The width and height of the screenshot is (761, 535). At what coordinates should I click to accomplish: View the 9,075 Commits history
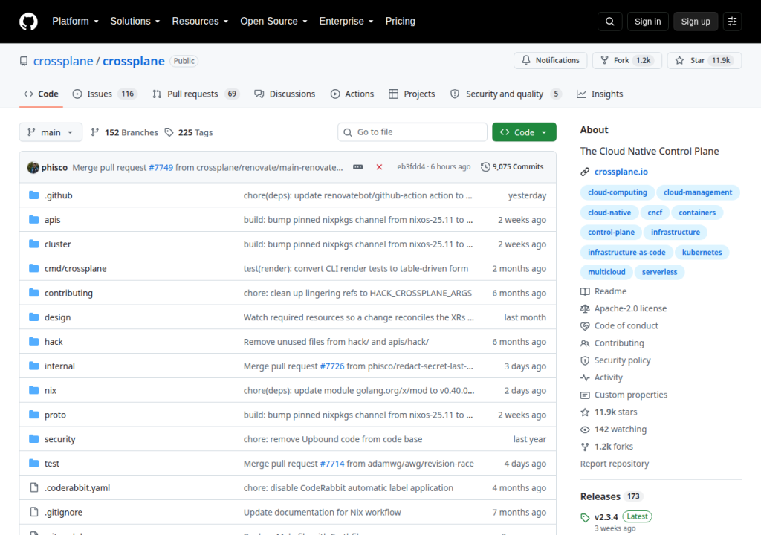point(512,167)
